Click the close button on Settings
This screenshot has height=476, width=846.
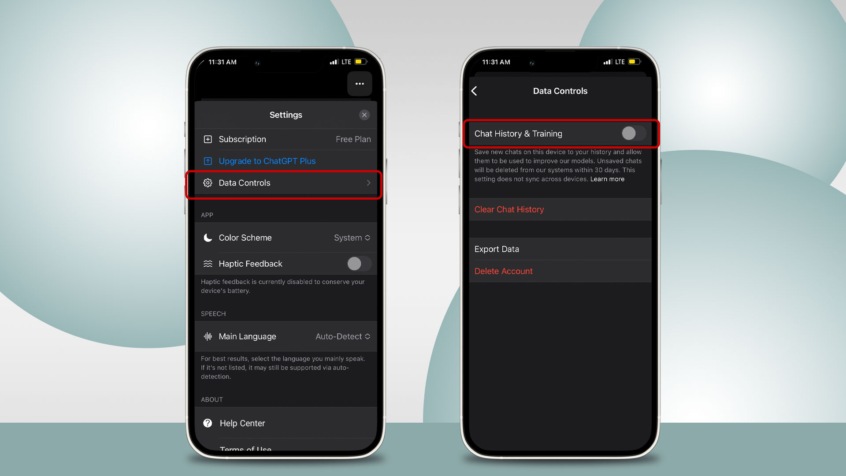[364, 115]
